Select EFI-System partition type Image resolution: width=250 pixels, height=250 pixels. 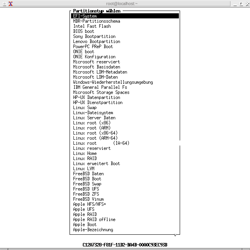[x=125, y=16]
